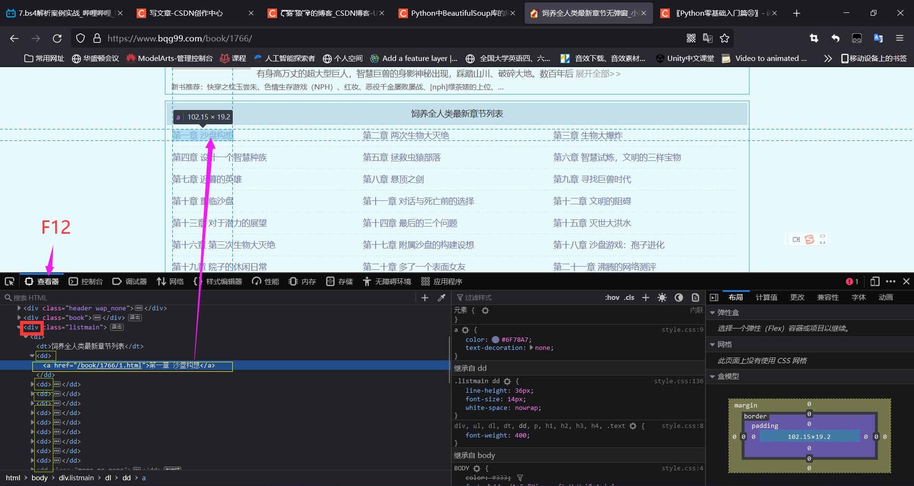Show the QR code for this page
Image resolution: width=914 pixels, height=486 pixels.
point(691,38)
